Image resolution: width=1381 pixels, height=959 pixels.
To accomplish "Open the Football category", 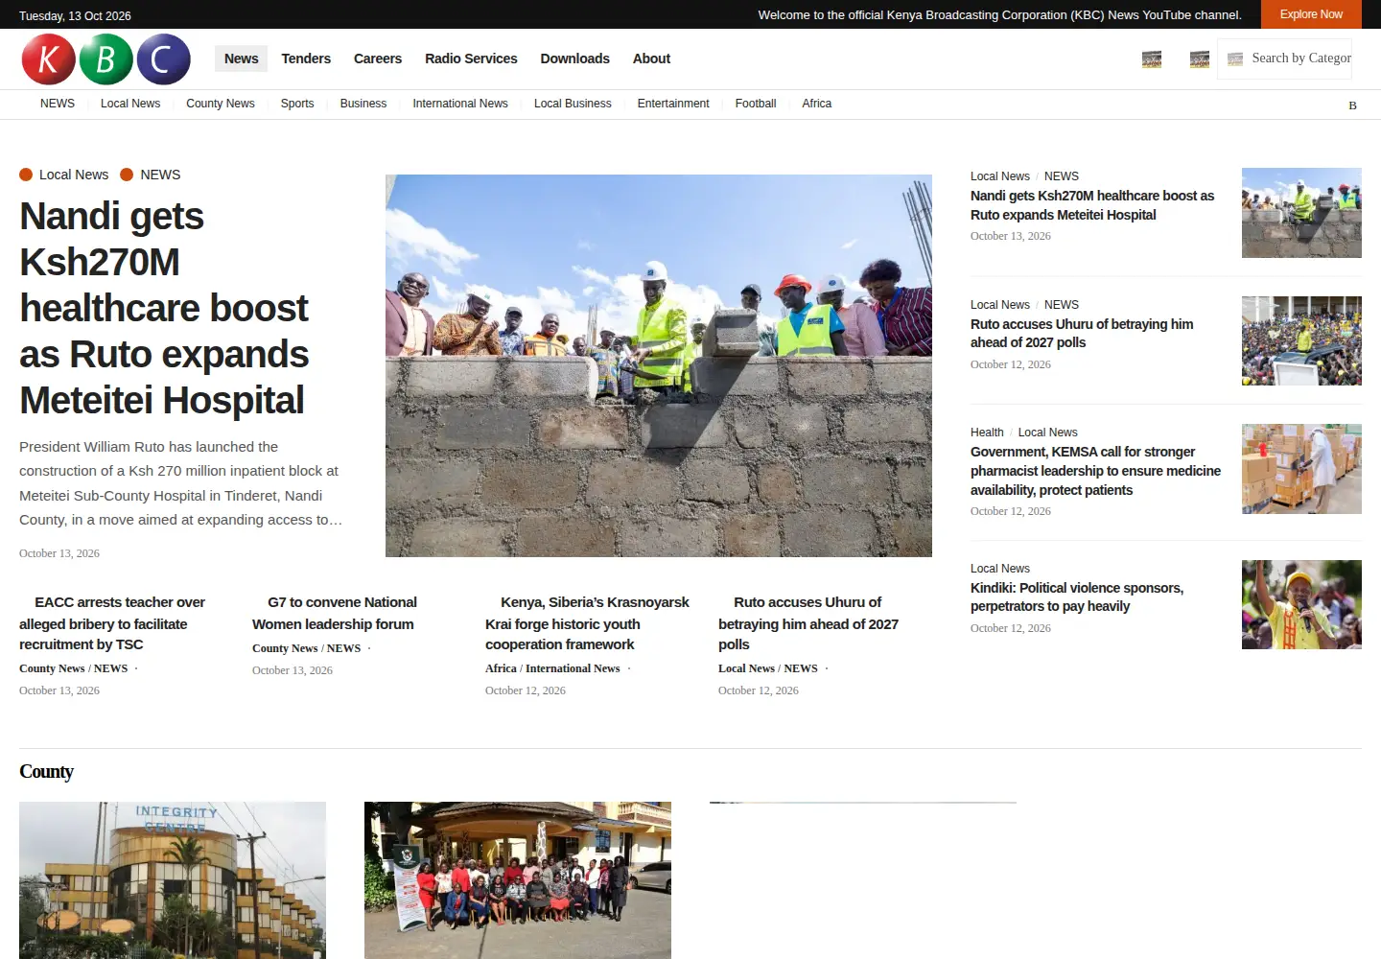I will (x=756, y=104).
